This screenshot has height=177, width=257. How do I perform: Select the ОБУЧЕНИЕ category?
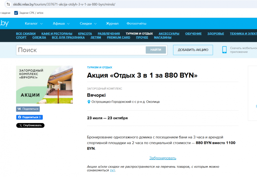coord(193,34)
